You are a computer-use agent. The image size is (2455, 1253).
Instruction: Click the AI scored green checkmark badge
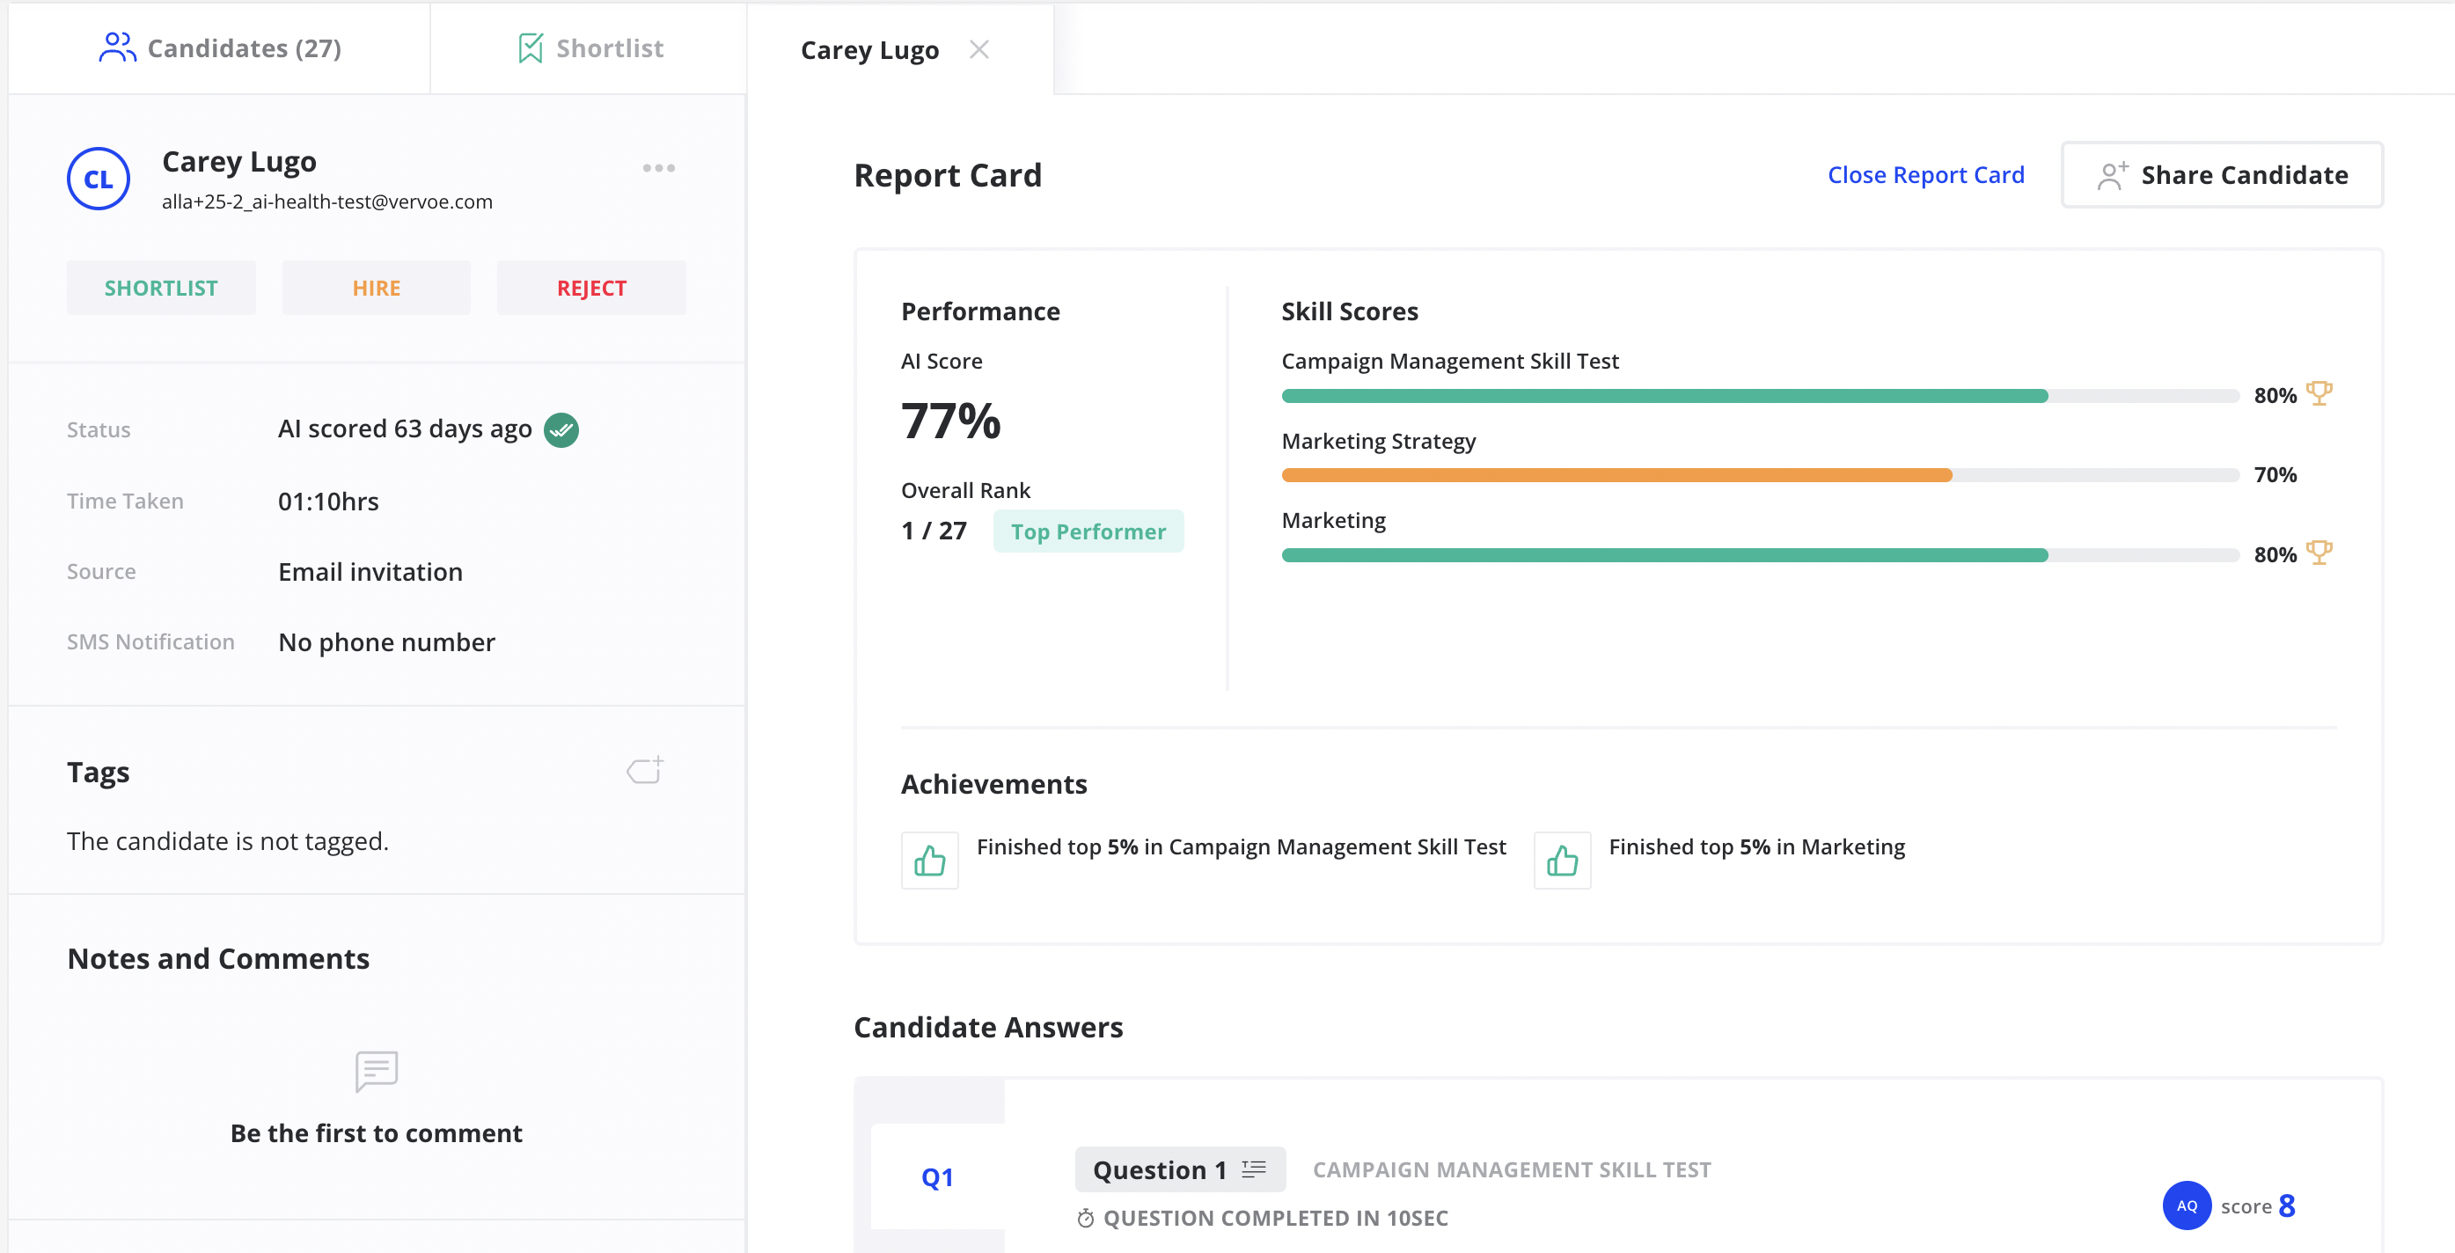(561, 429)
